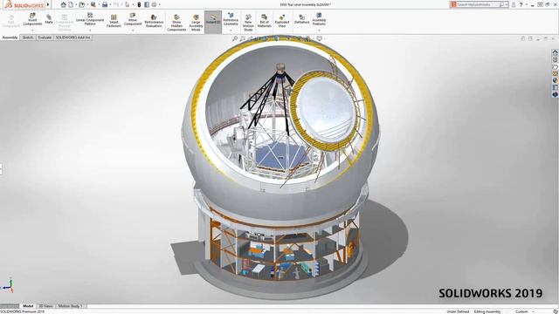The image size is (559, 314).
Task: Expand Reference Geometry dropdown arrow
Action: [x=231, y=30]
